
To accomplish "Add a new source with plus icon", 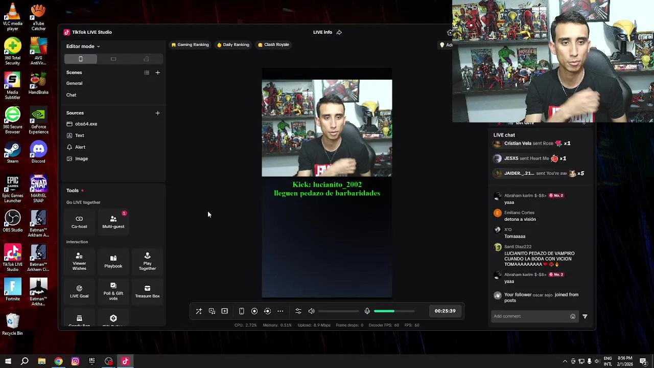I will pyautogui.click(x=157, y=113).
